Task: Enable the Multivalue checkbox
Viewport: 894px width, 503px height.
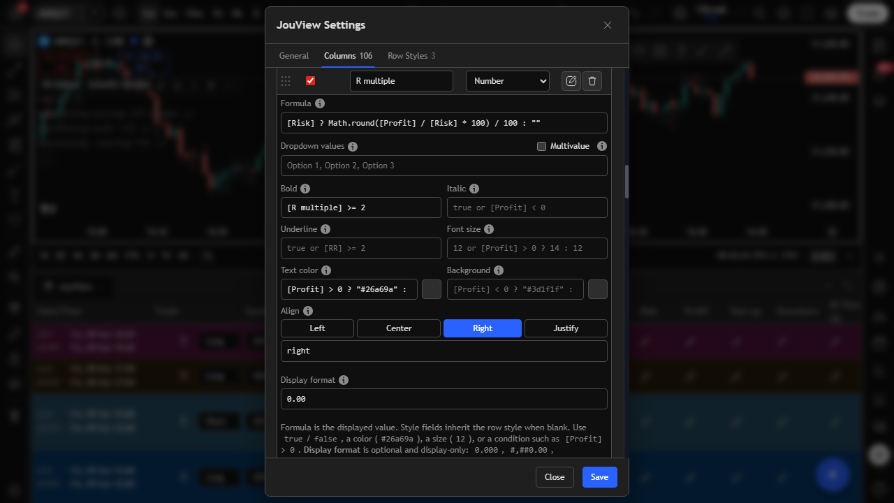Action: [541, 147]
